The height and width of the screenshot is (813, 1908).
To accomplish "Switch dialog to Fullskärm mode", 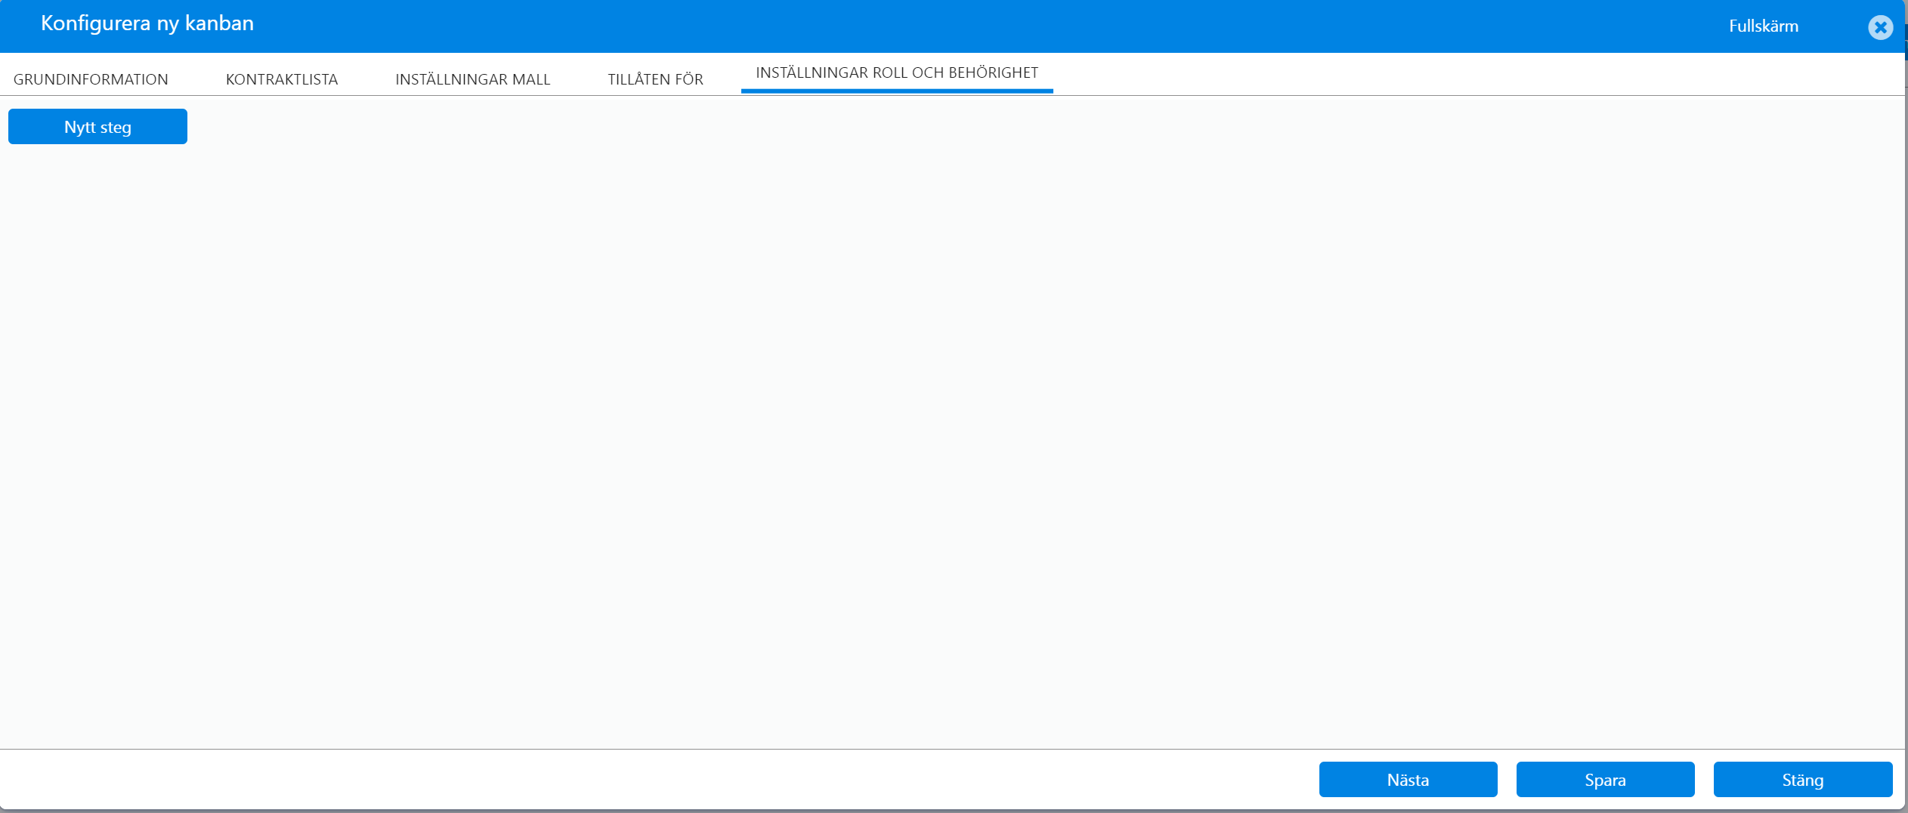I will point(1763,26).
